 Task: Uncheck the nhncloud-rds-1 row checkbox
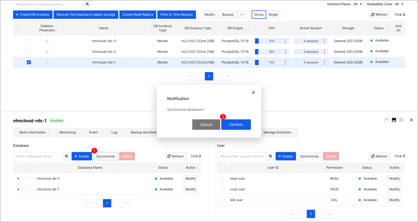[x=29, y=62]
